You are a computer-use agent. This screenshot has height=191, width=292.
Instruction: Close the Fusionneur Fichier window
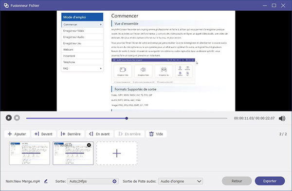point(283,5)
